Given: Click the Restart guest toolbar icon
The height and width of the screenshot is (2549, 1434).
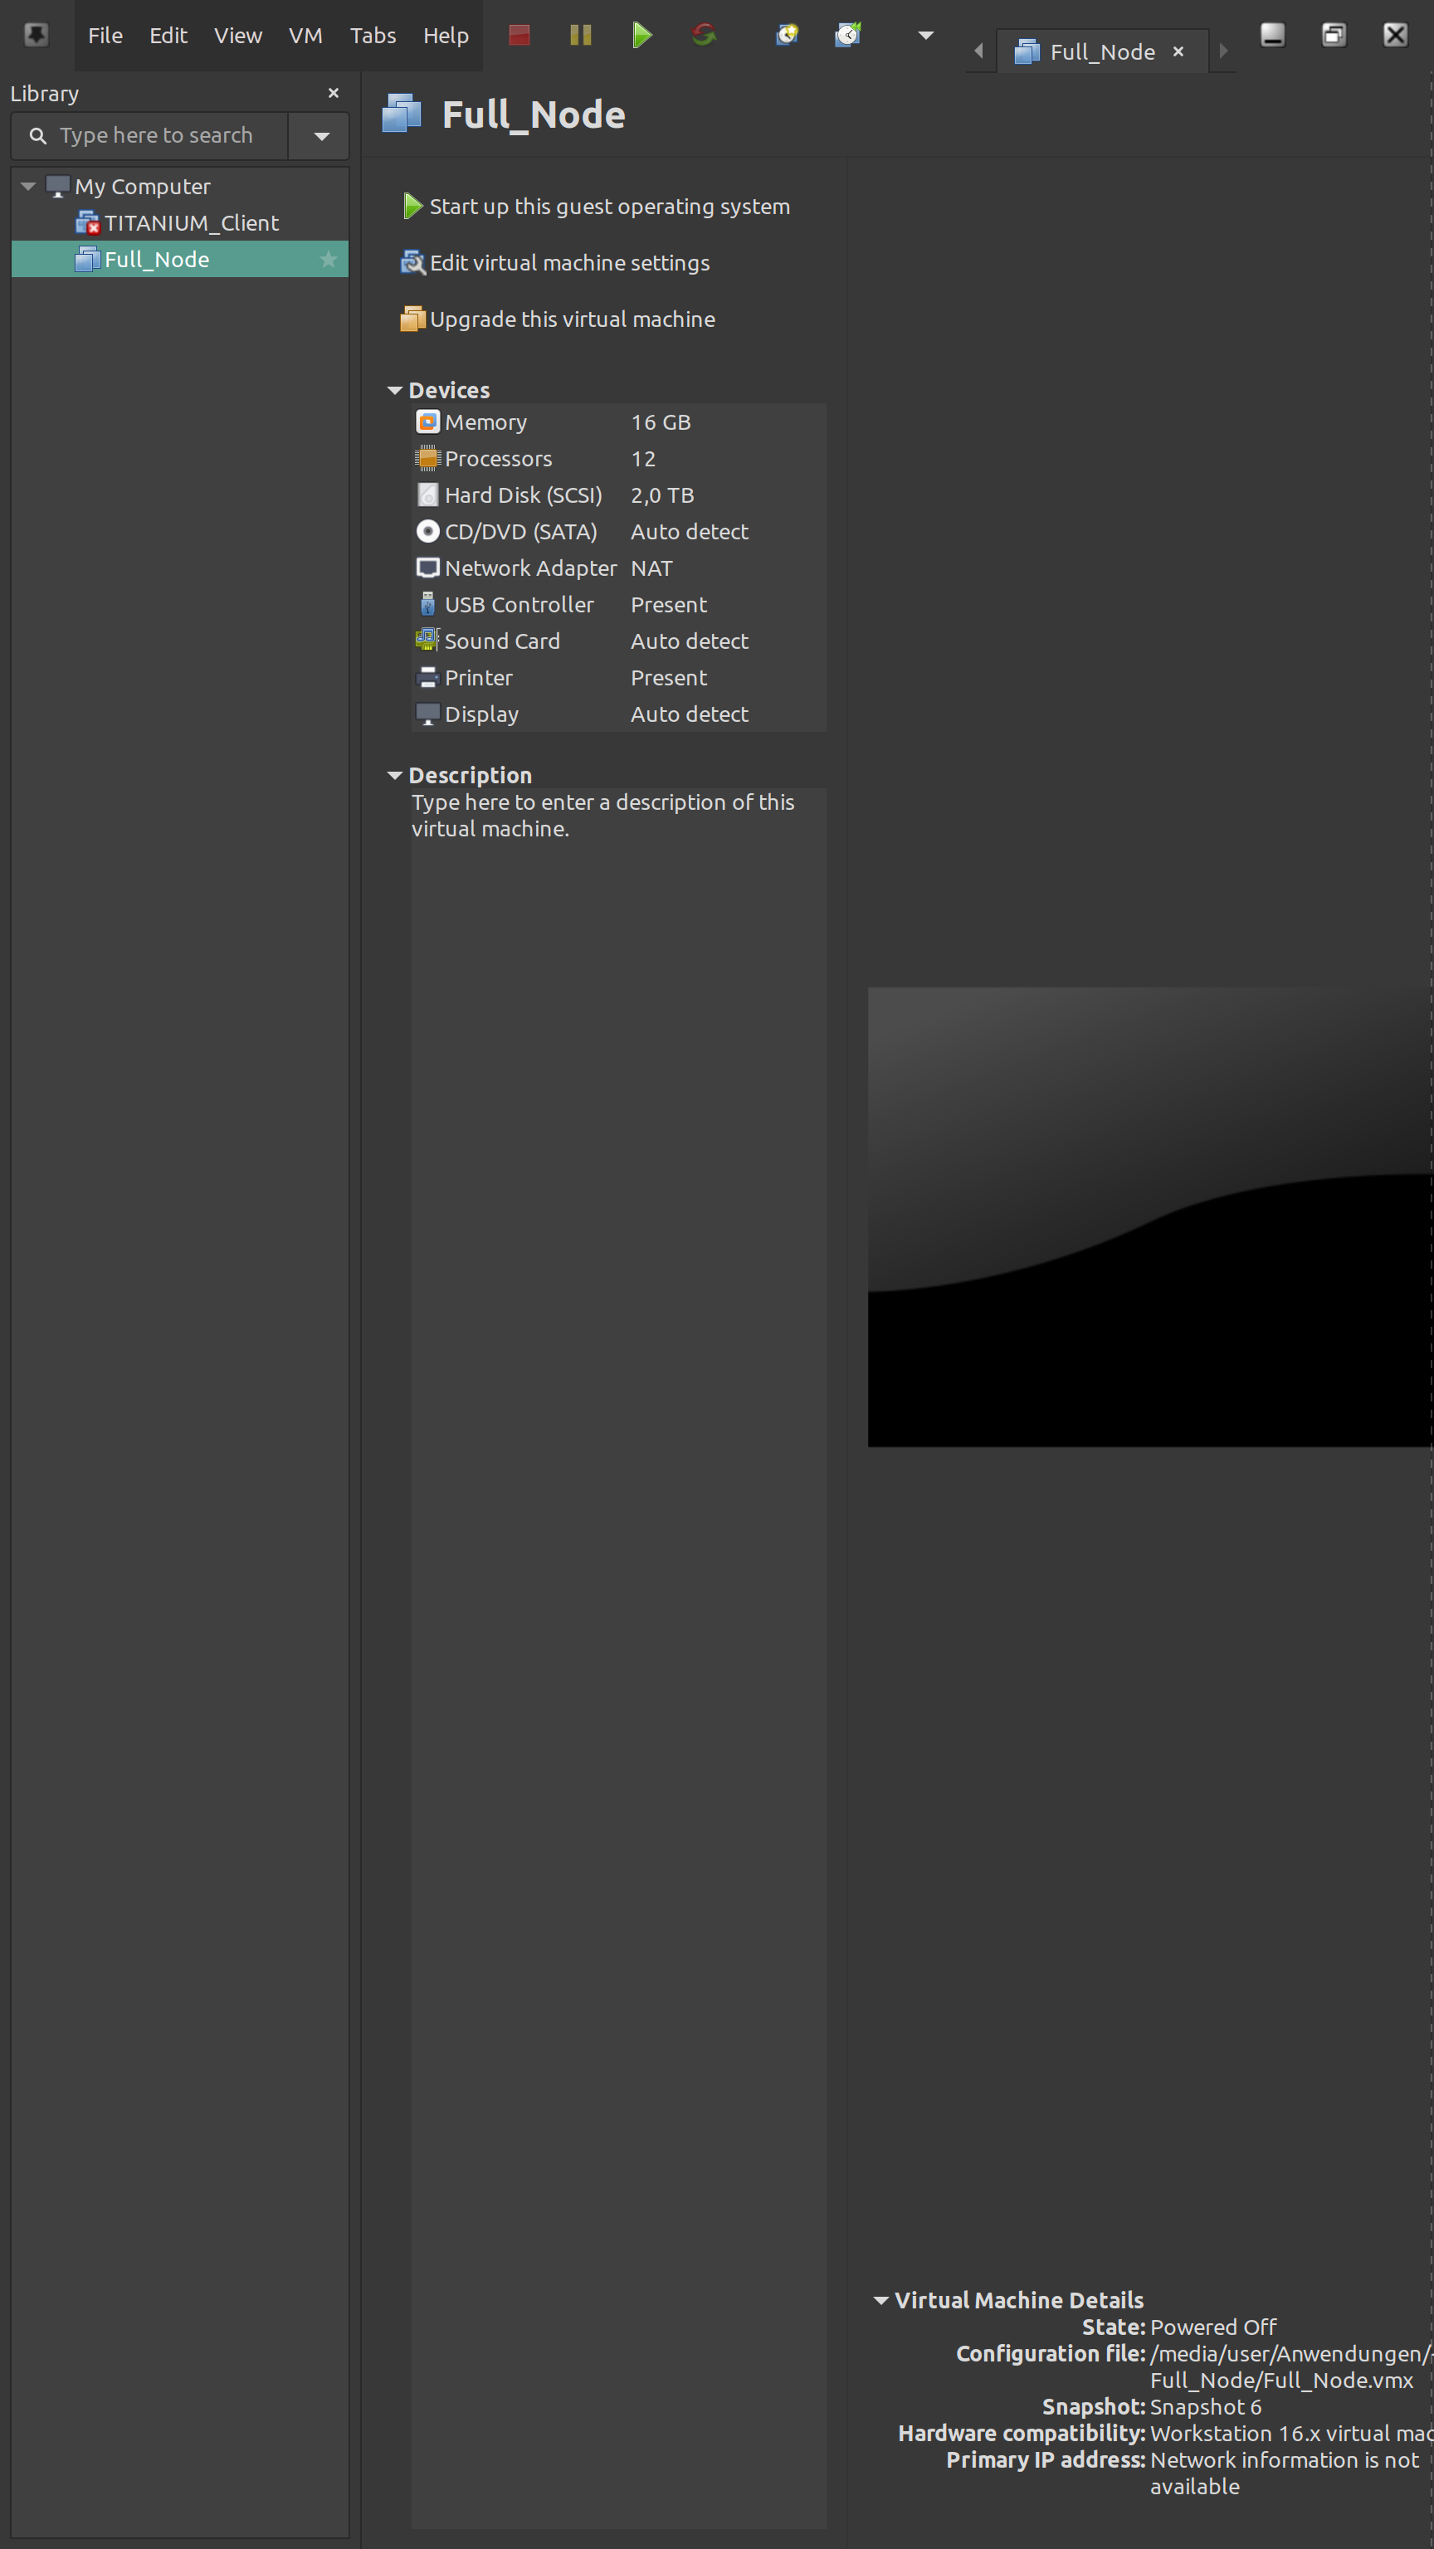Looking at the screenshot, I should (x=704, y=36).
